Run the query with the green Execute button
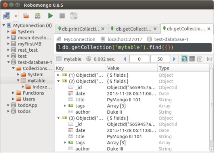This screenshot has height=153, width=214. [50, 16]
